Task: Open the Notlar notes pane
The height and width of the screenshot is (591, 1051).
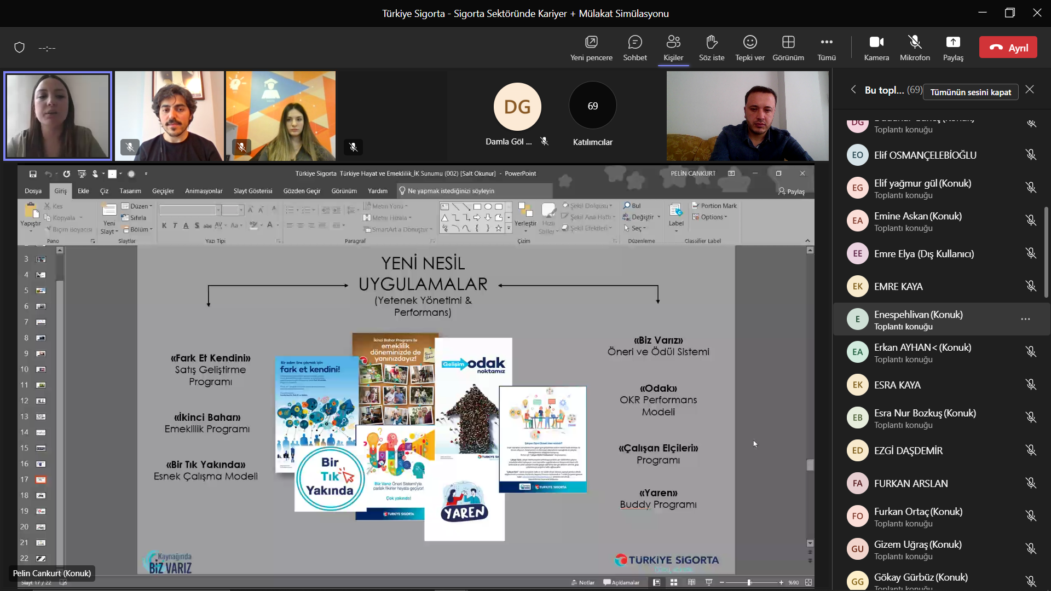Action: click(x=583, y=582)
